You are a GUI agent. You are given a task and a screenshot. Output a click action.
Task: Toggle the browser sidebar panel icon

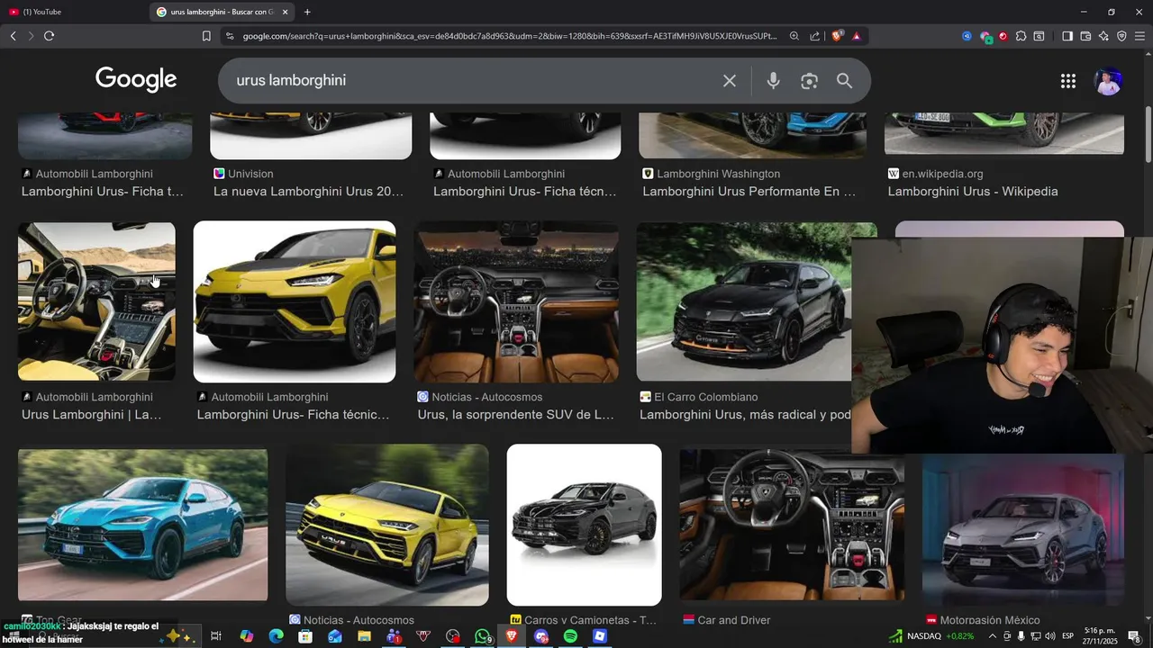click(x=1067, y=36)
